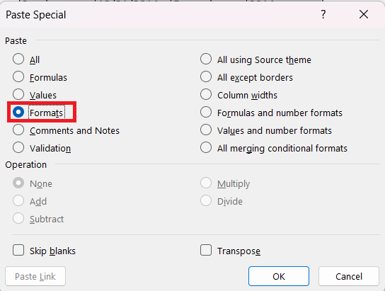Confirm with the OK button

coord(279,276)
